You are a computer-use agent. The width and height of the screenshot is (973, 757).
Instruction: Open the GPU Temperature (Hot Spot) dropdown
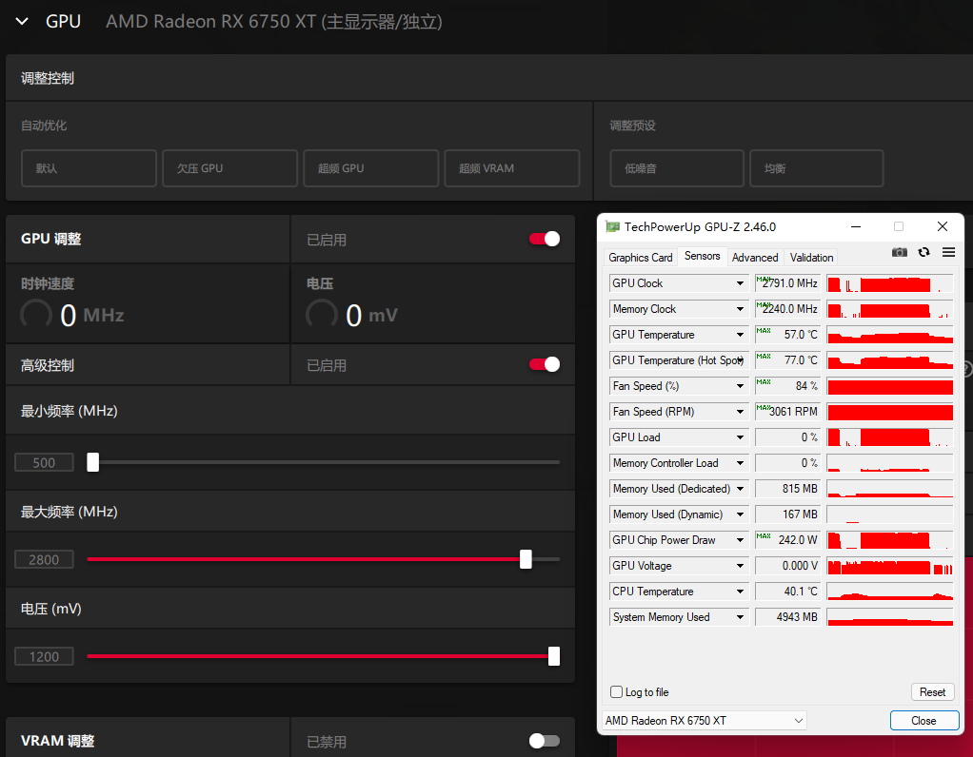741,360
